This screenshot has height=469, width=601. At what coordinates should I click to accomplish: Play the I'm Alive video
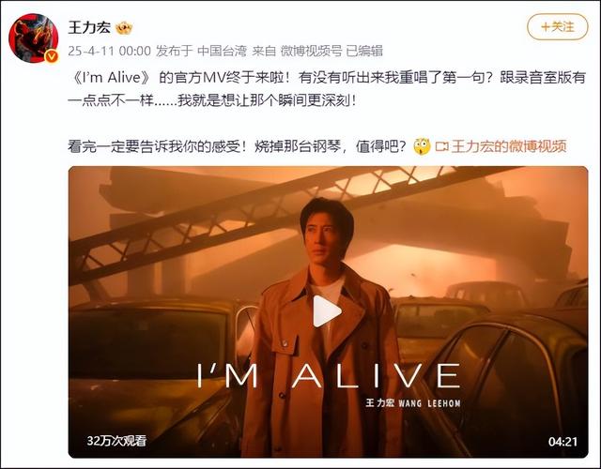(x=327, y=311)
